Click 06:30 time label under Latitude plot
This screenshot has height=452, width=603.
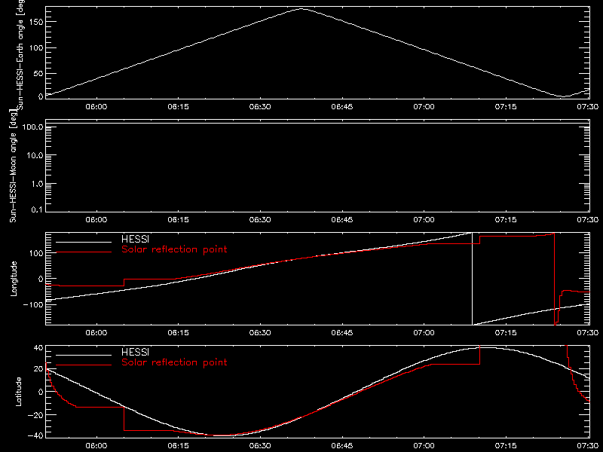click(x=260, y=446)
